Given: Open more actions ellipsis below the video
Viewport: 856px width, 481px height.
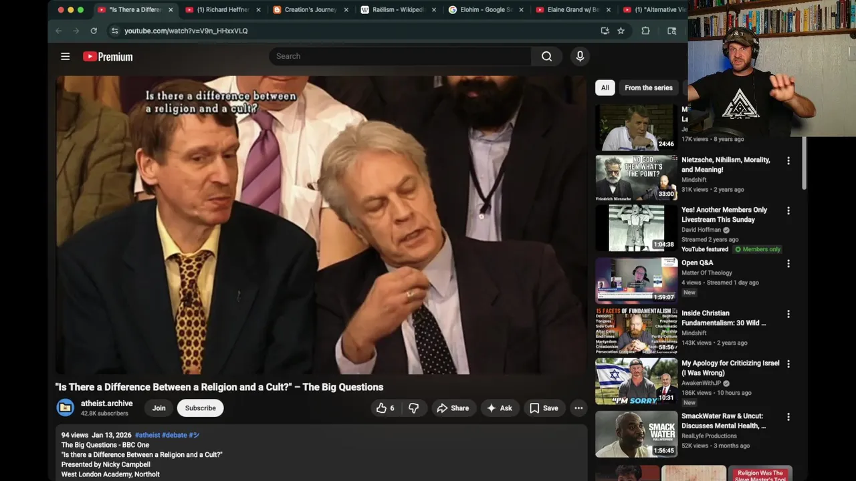Looking at the screenshot, I should pos(578,408).
